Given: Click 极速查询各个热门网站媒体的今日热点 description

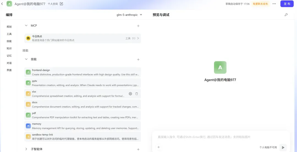Looking at the screenshot, I should (53, 40).
